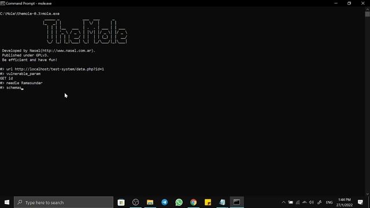Open Microsoft Store from the taskbar
370x208 pixels.
(x=121, y=202)
